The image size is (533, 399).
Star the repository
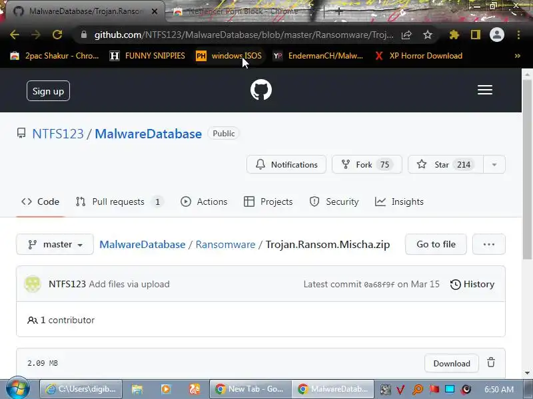click(x=445, y=164)
